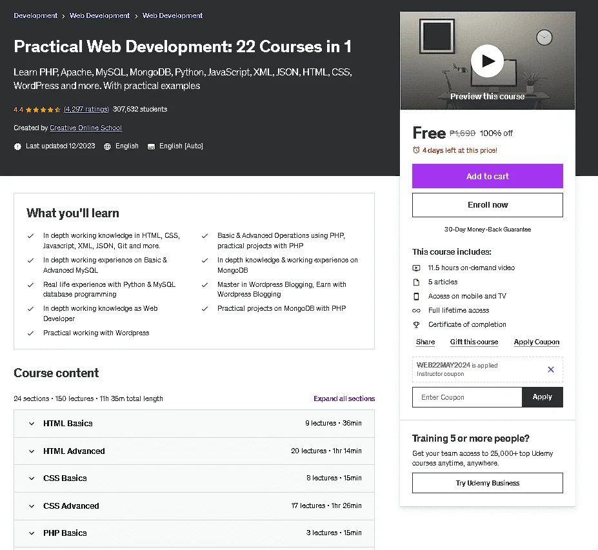Image resolution: width=598 pixels, height=550 pixels.
Task: Click the on-demand video icon
Action: (417, 268)
